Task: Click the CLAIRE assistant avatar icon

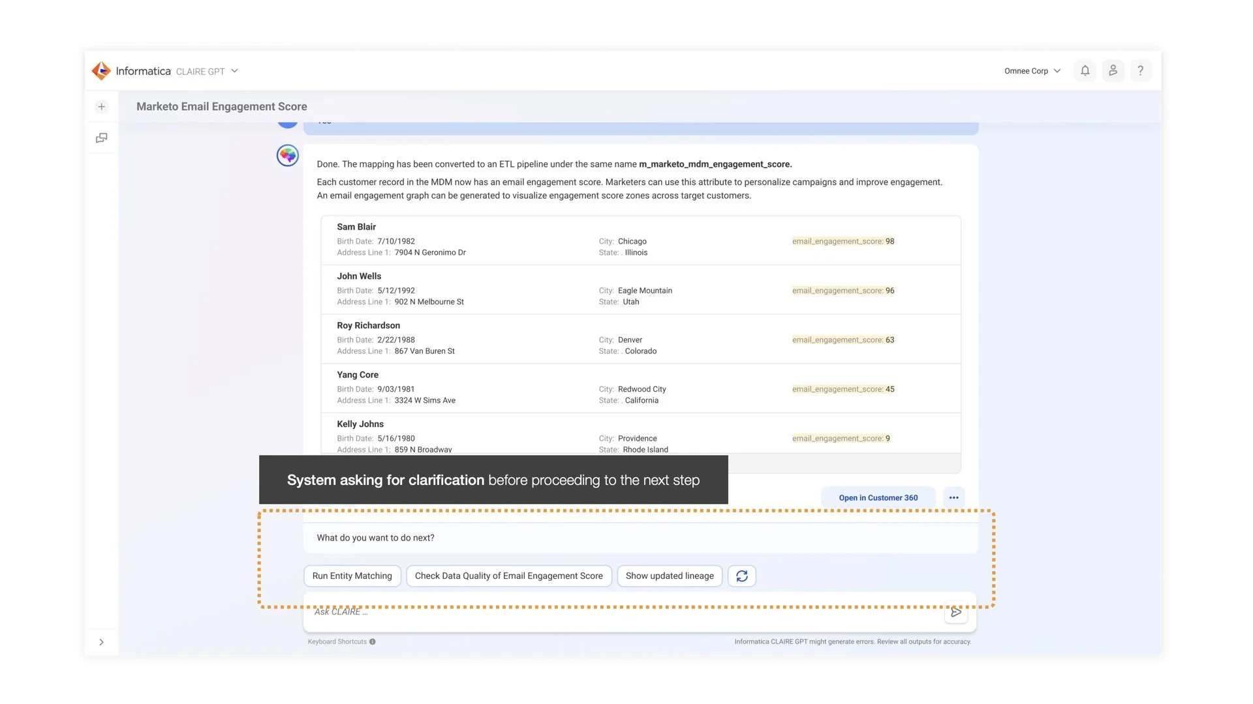Action: coord(287,156)
